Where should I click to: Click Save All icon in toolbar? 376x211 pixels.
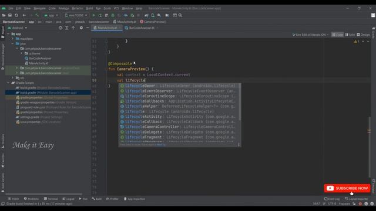(10, 15)
